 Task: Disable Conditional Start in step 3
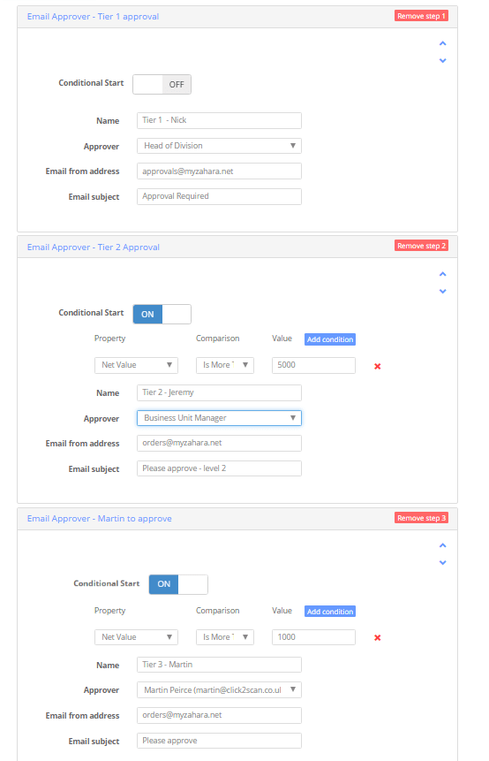click(x=178, y=584)
